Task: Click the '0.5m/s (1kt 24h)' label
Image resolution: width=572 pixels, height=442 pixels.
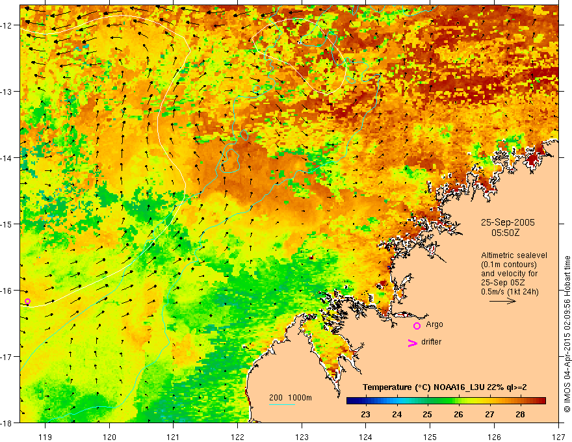Action: point(510,292)
